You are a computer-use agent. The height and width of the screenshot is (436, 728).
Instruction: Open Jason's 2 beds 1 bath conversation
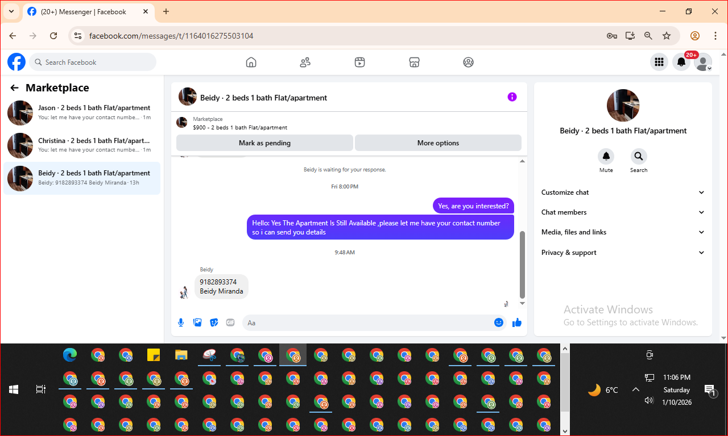tap(82, 112)
